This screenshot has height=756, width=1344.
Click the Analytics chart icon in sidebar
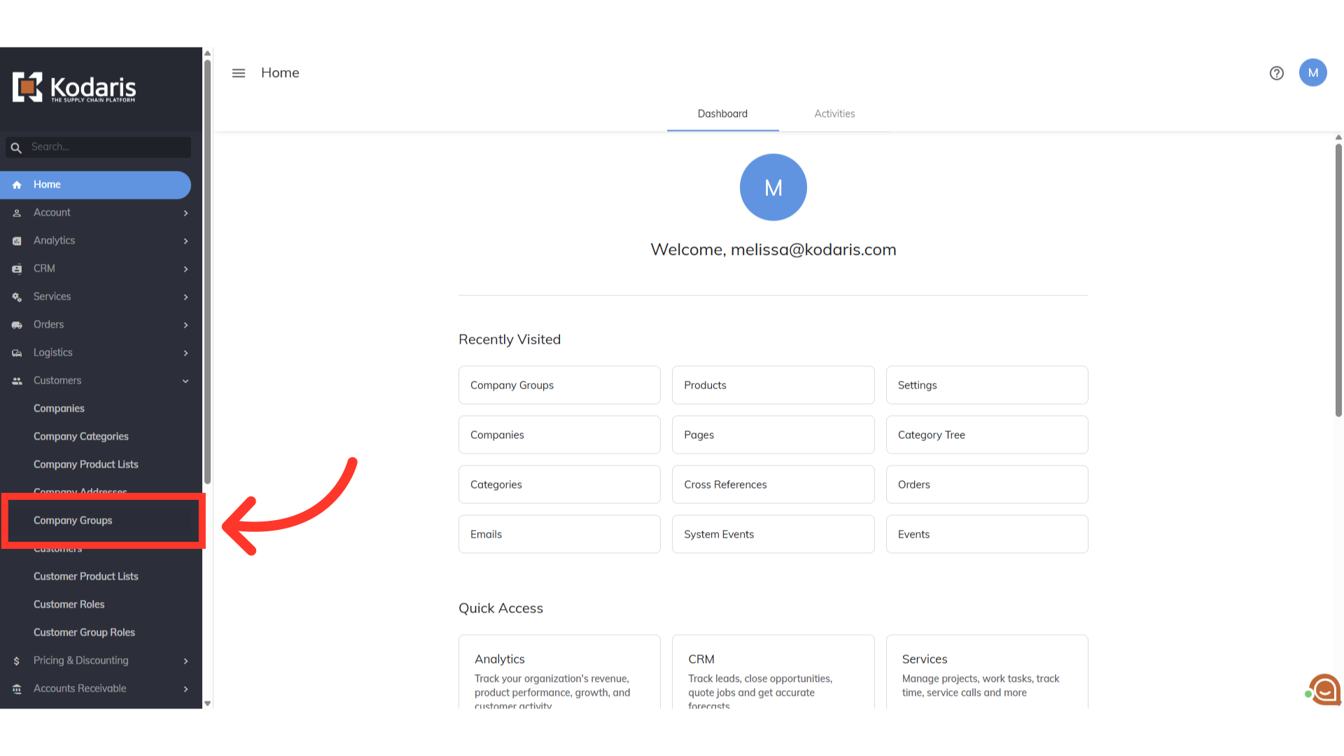[x=17, y=241]
